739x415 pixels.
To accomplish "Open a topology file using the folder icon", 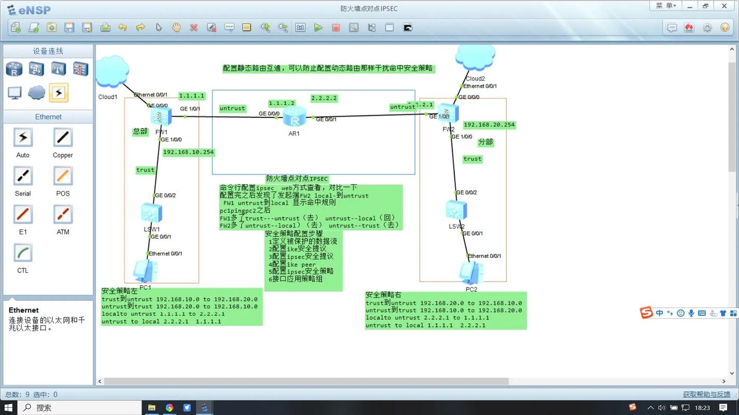I will tap(51, 27).
